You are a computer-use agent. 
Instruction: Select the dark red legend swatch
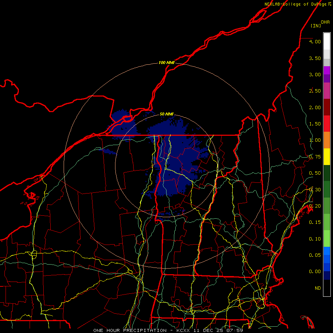pyautogui.click(x=327, y=107)
